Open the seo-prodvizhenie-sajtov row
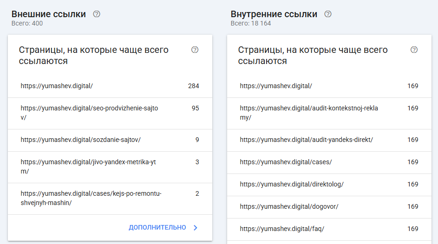This screenshot has width=438, height=244. (110, 113)
